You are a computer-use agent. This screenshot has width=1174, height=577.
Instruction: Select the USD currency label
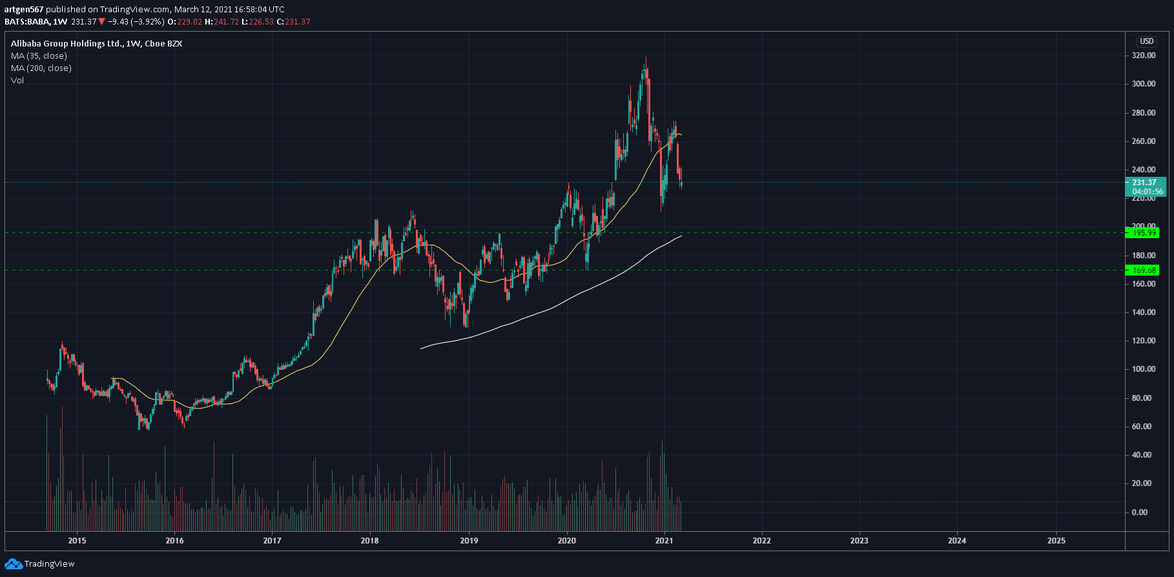tap(1146, 41)
